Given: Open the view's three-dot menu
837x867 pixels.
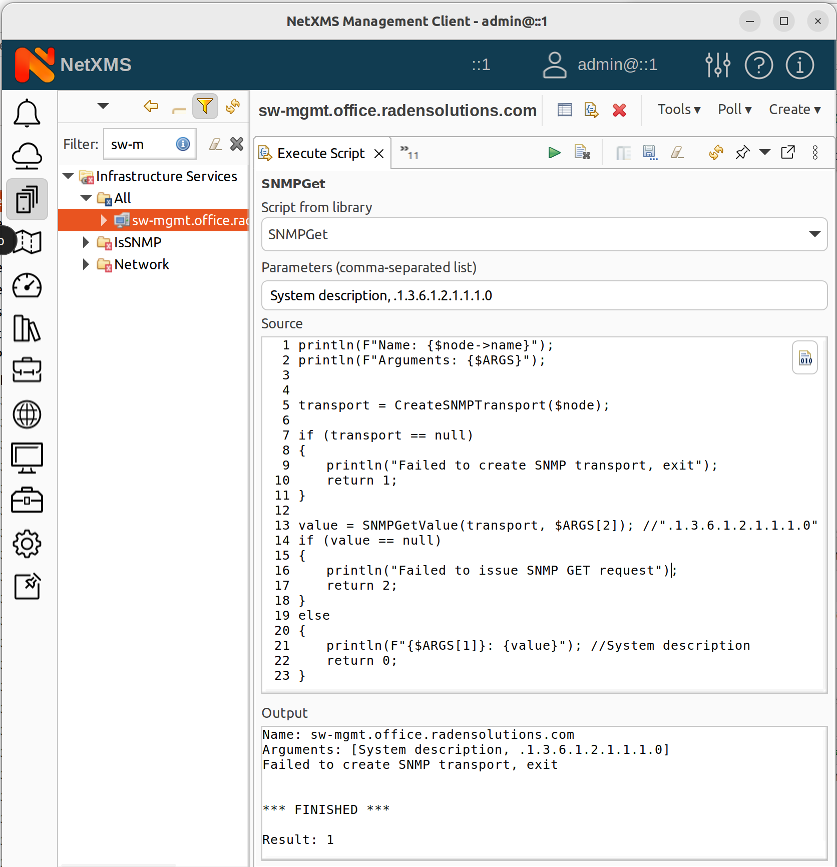Looking at the screenshot, I should pos(815,152).
